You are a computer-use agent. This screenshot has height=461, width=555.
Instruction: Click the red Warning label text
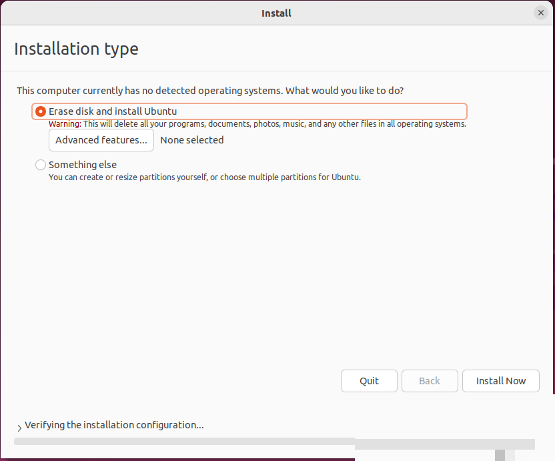[x=65, y=124]
